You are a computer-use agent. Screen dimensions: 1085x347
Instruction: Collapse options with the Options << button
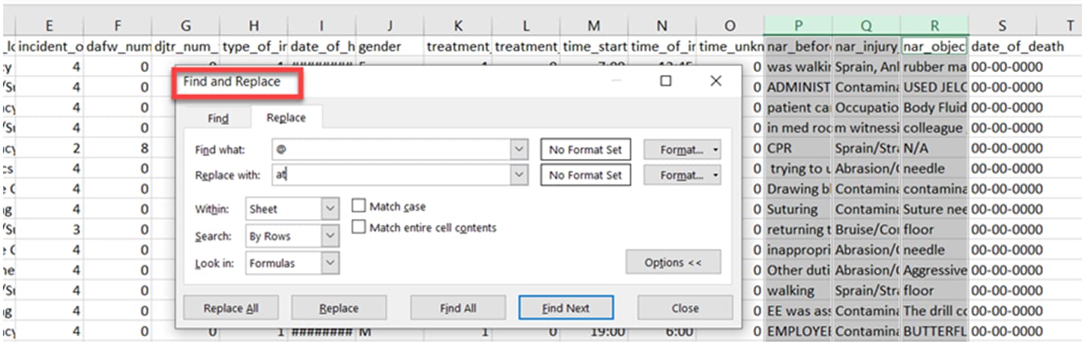(673, 262)
